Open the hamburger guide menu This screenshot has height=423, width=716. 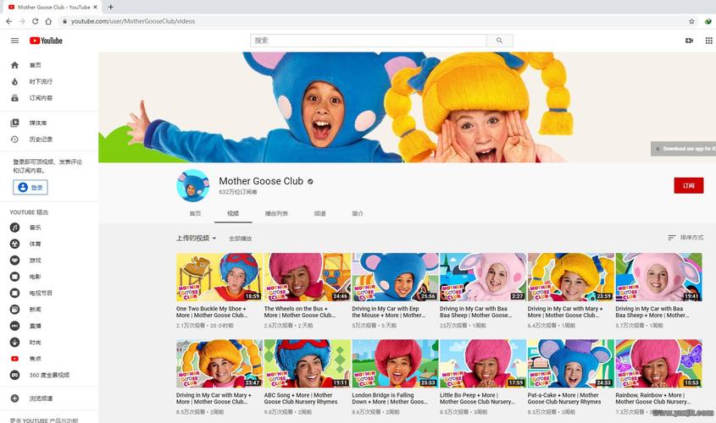coord(14,41)
